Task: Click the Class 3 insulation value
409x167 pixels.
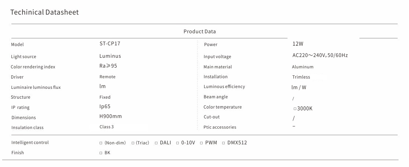Action: click(x=106, y=127)
